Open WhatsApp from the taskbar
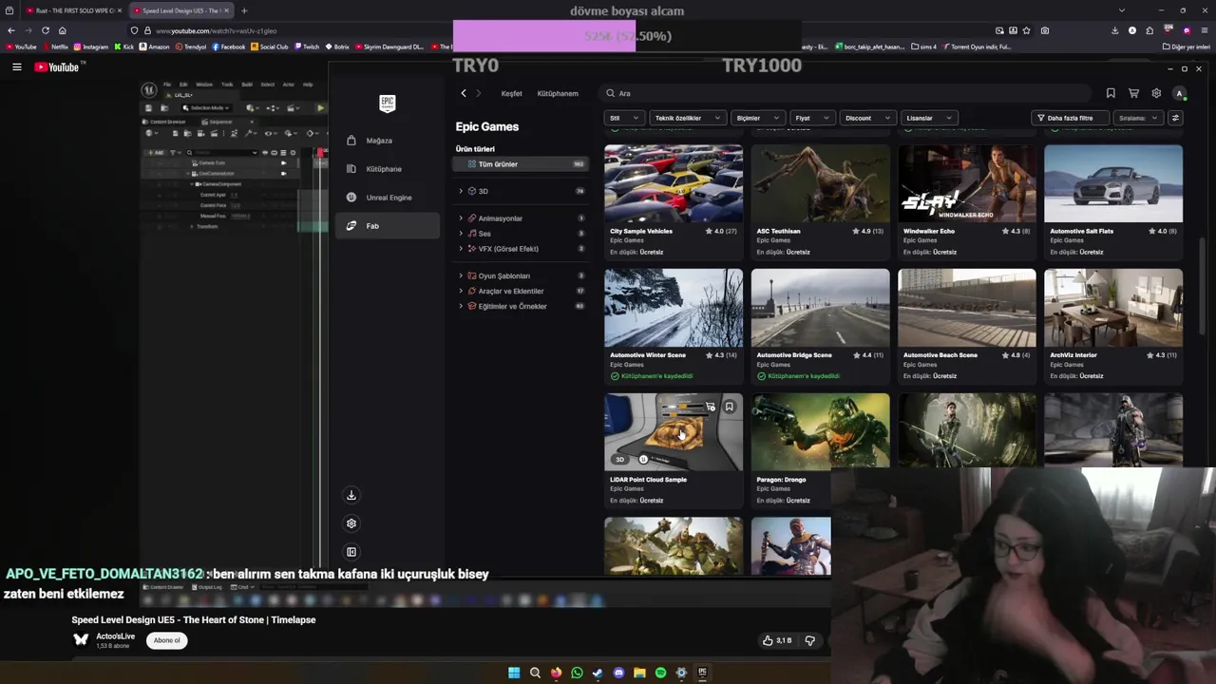1216x684 pixels. 577,673
